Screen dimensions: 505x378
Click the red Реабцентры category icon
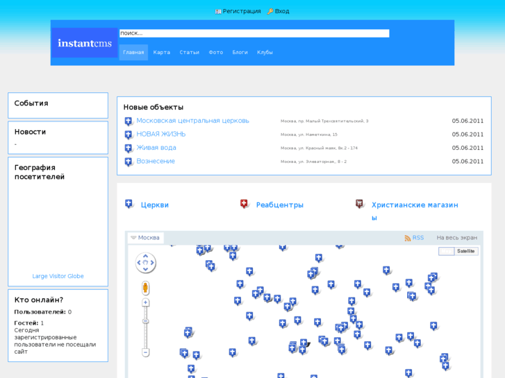tap(245, 204)
